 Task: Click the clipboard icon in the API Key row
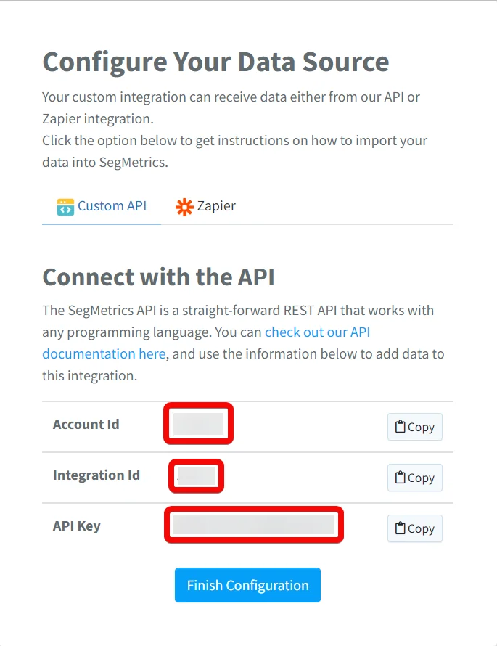[x=400, y=528]
